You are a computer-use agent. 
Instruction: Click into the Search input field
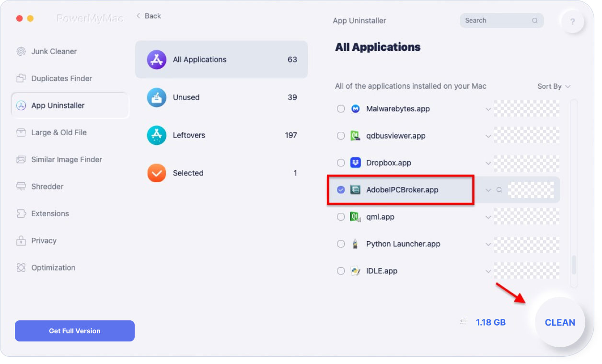click(x=502, y=21)
